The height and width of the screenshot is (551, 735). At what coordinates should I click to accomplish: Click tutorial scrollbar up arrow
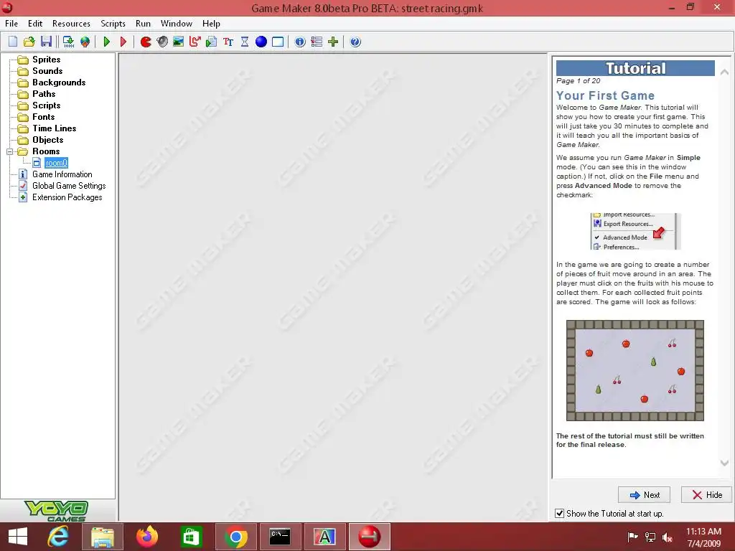point(724,72)
